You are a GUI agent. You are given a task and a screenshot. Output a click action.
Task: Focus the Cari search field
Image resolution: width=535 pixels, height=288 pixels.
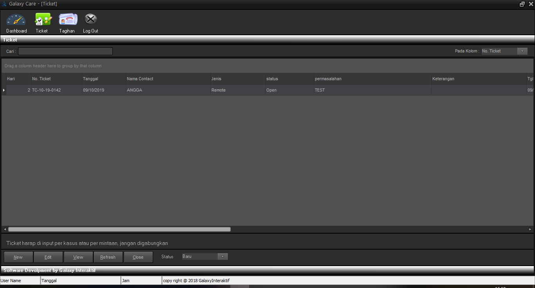pos(65,51)
